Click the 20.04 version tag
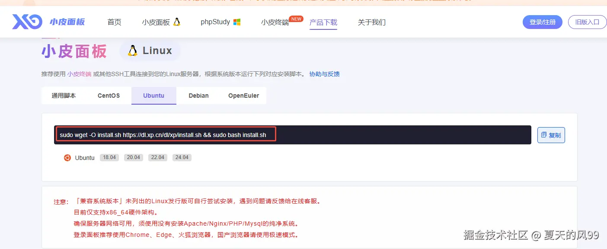Screen dimensions: 607x249 click(134, 157)
